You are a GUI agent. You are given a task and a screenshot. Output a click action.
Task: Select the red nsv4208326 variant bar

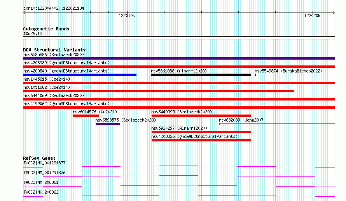click(x=201, y=140)
